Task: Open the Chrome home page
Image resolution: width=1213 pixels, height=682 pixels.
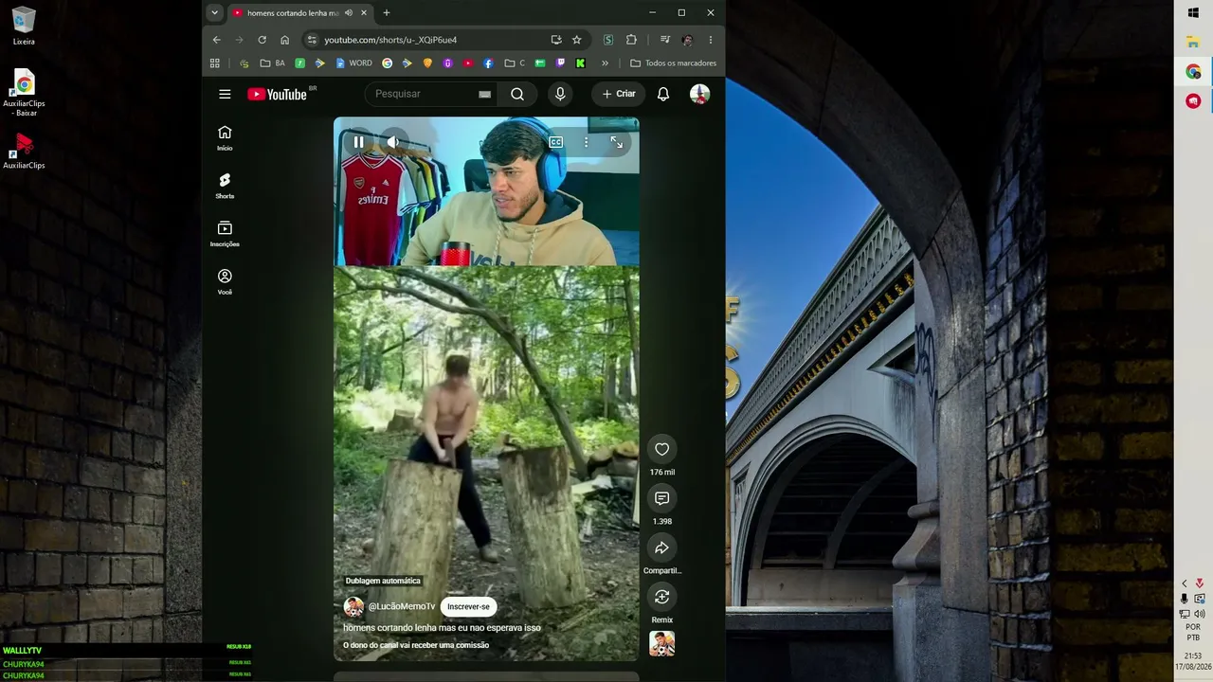Action: pyautogui.click(x=284, y=40)
